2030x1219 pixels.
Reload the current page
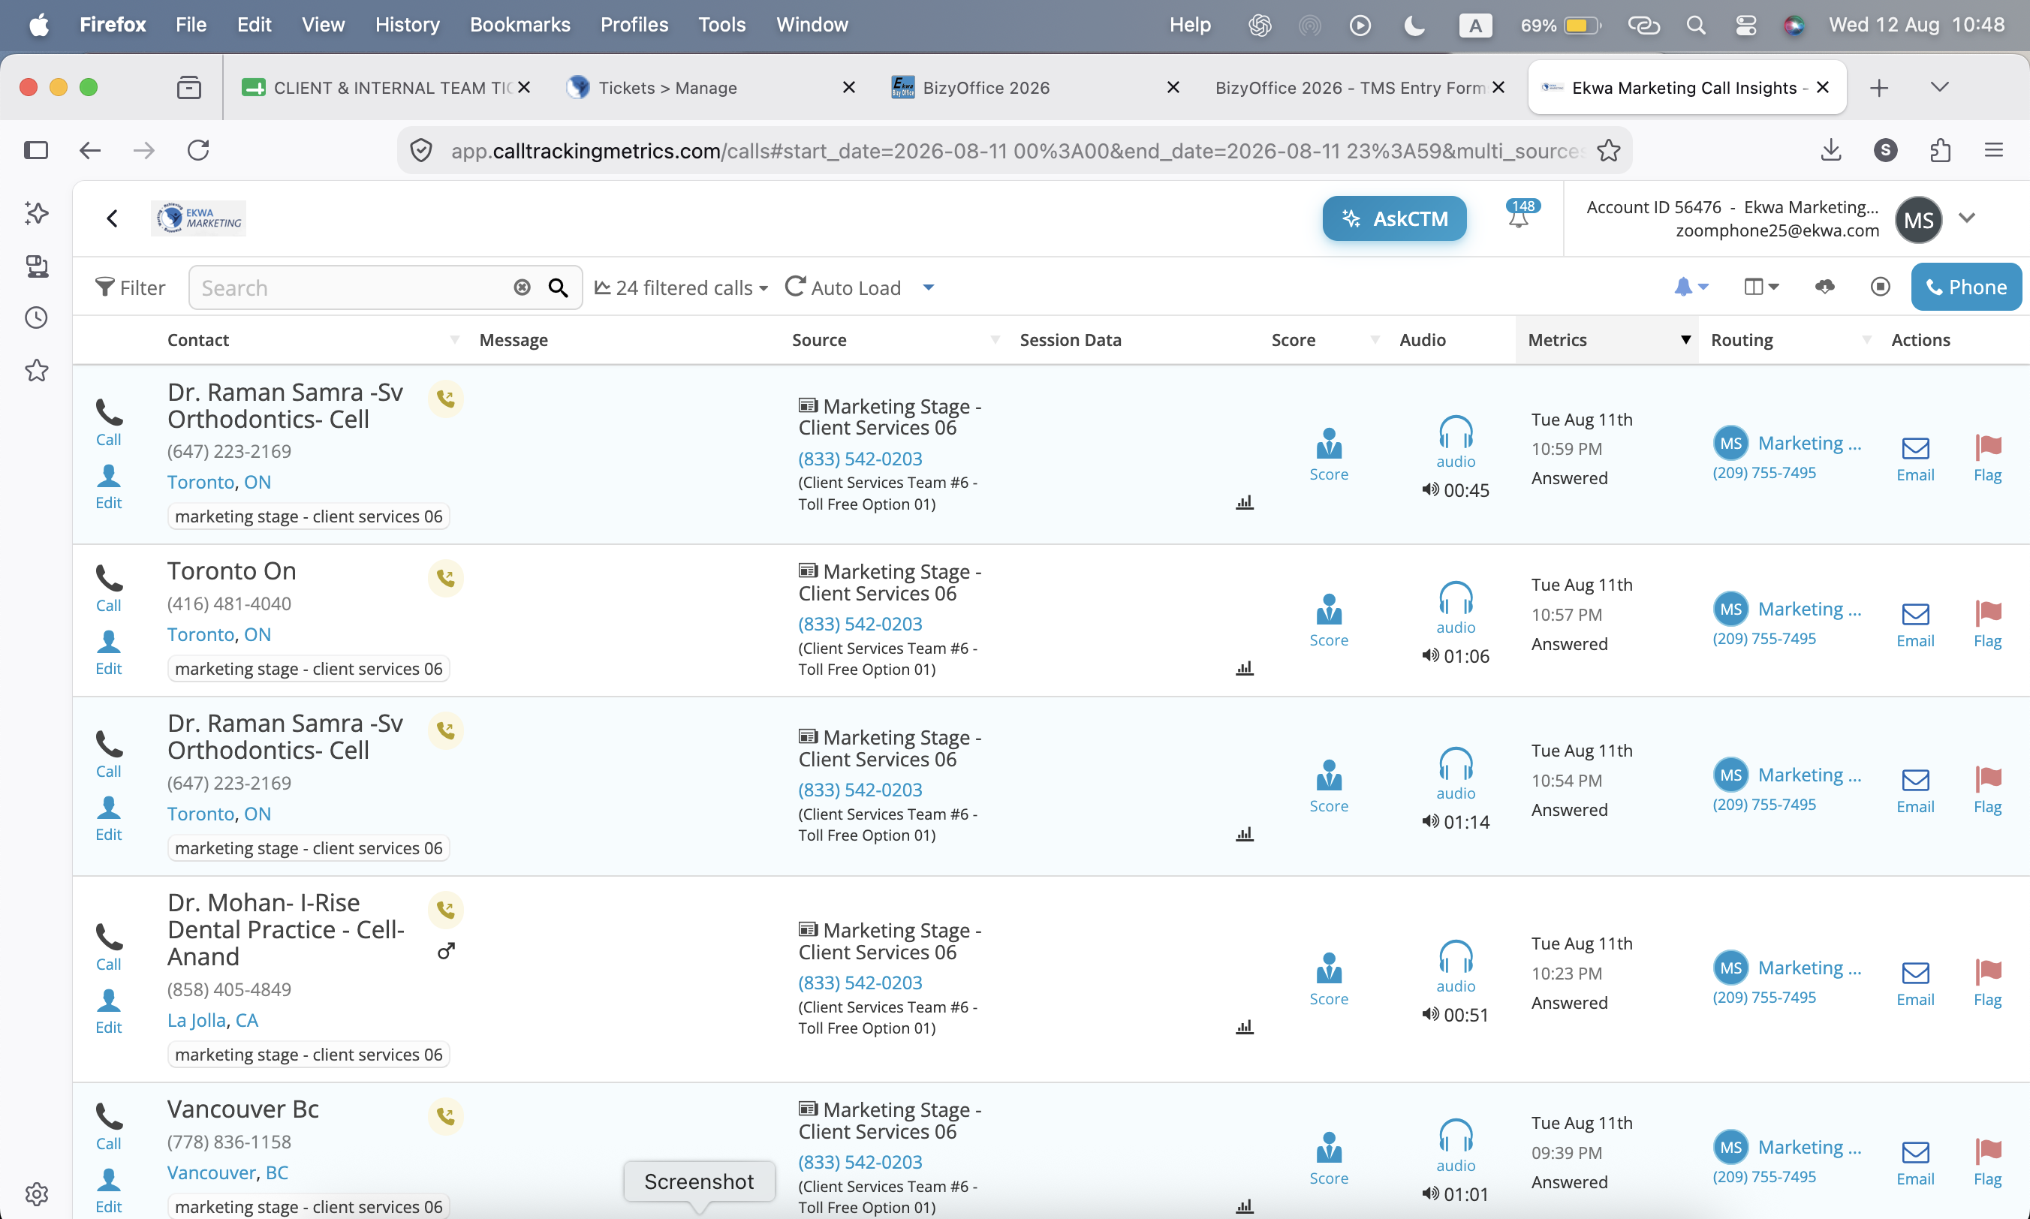pyautogui.click(x=198, y=150)
